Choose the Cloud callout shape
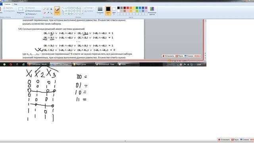254x143 pixels. [80, 14]
